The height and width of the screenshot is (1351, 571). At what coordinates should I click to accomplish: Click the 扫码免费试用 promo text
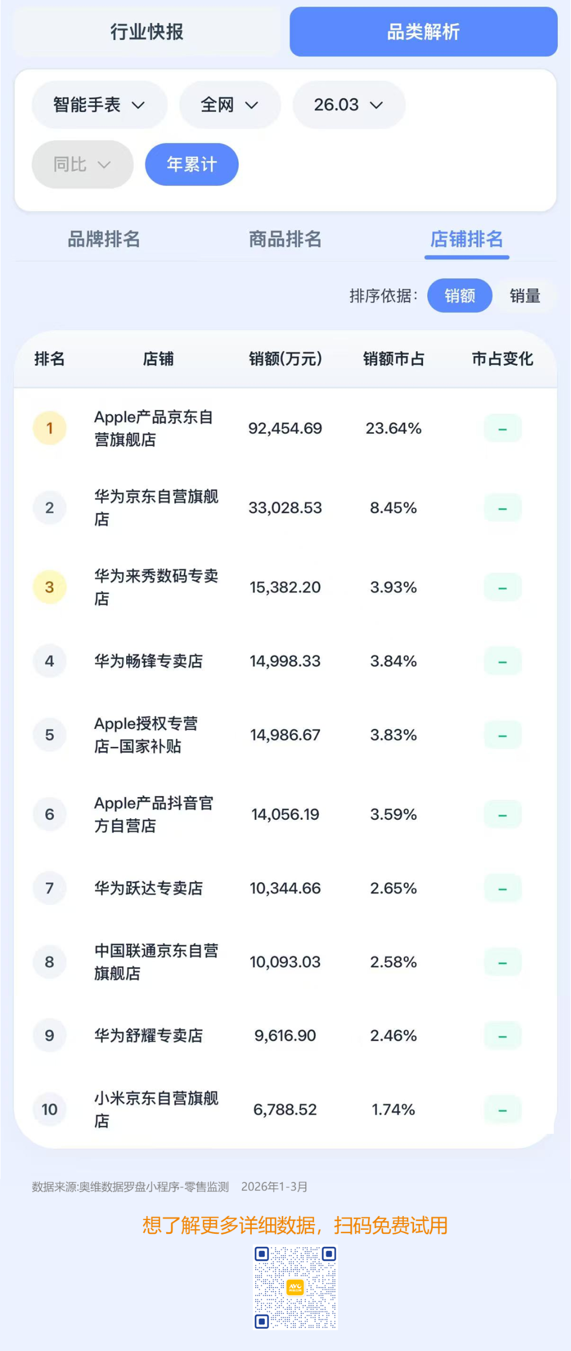tap(391, 1225)
